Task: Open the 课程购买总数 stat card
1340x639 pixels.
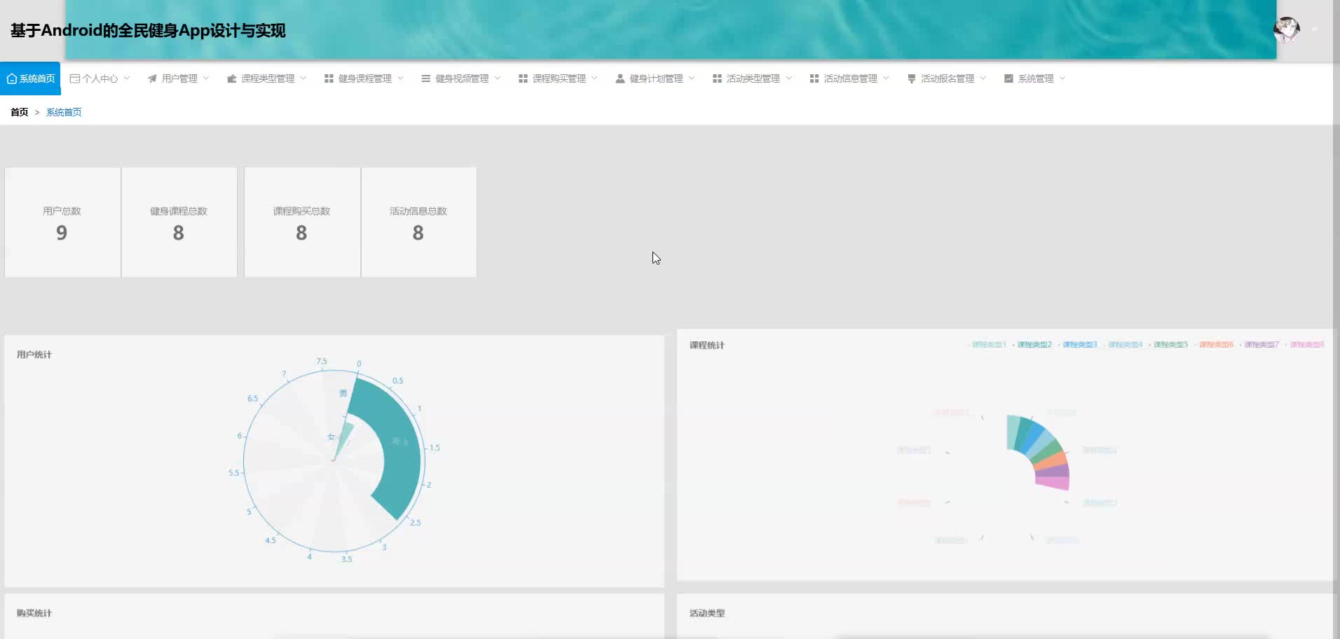Action: point(302,222)
